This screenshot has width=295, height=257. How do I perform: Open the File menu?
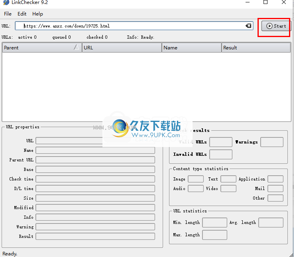(x=8, y=14)
